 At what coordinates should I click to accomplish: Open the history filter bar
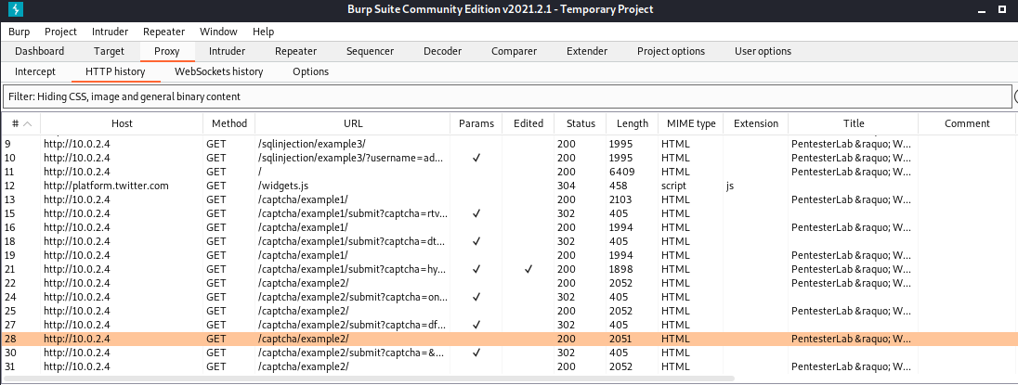click(507, 96)
